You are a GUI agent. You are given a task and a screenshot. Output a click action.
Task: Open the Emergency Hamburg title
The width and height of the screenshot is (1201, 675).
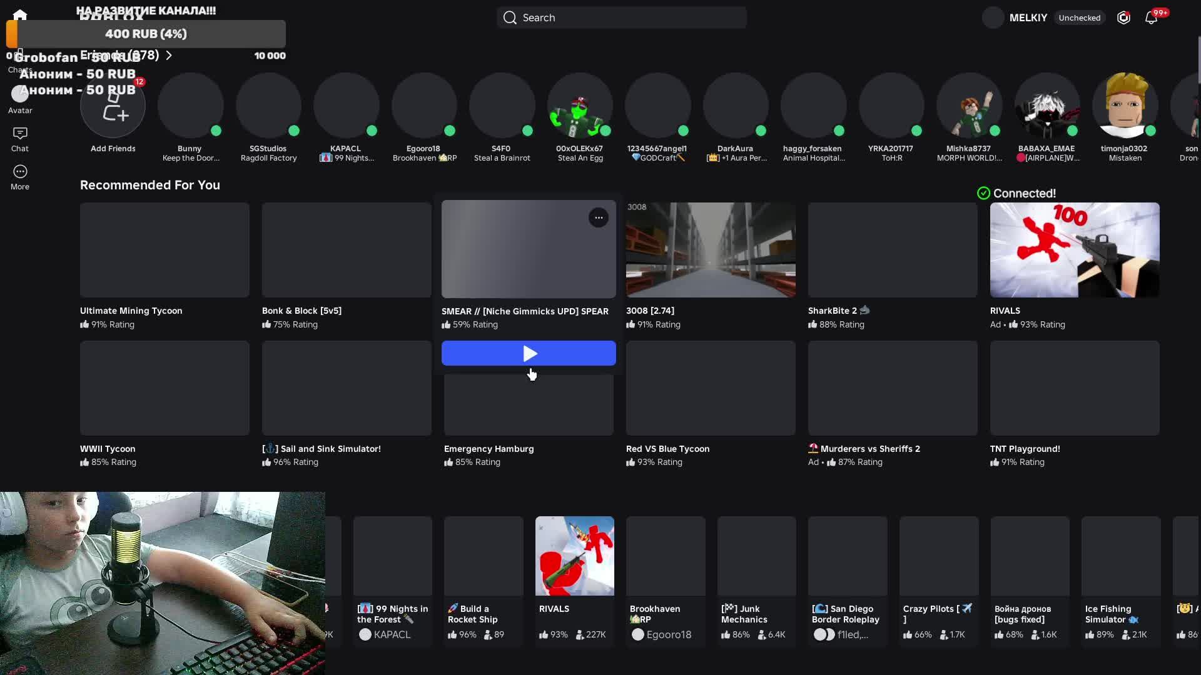click(x=489, y=449)
